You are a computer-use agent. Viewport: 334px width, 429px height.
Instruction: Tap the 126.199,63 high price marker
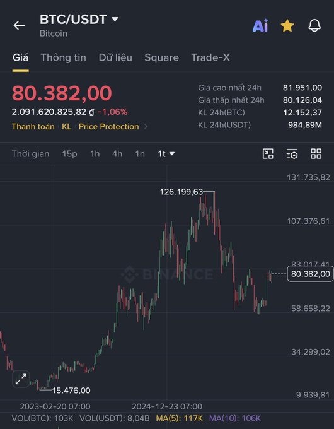click(181, 192)
